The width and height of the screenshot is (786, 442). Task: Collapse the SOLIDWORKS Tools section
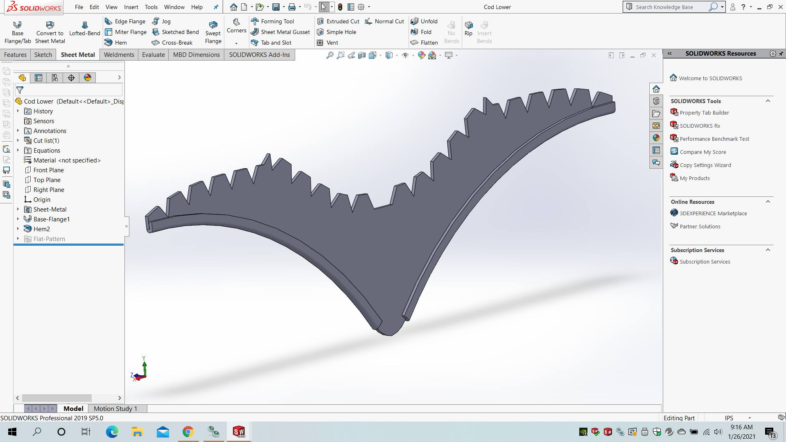click(768, 101)
